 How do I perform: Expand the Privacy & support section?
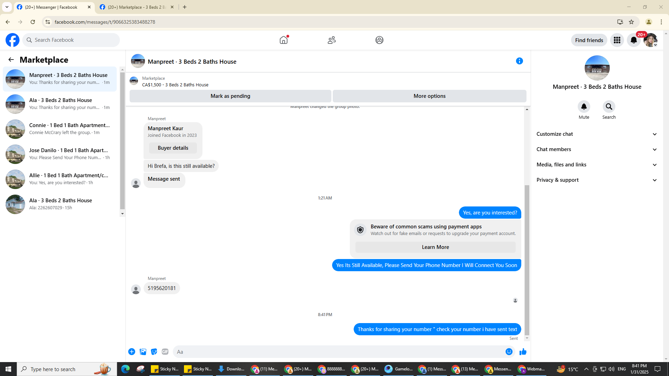(597, 180)
